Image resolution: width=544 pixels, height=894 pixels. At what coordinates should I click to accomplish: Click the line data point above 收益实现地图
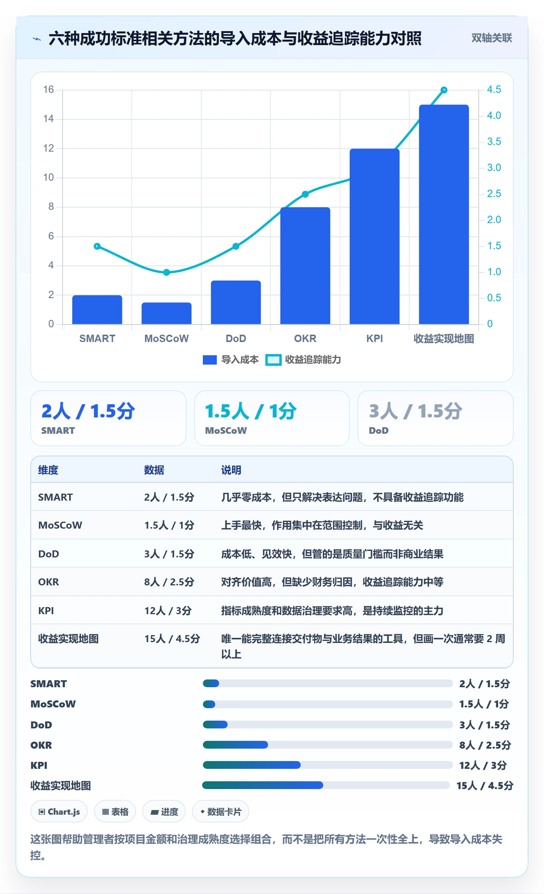pyautogui.click(x=444, y=90)
